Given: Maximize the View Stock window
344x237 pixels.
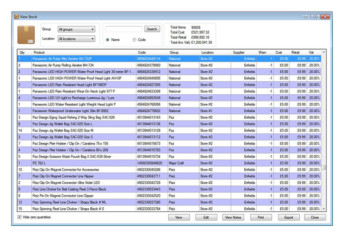Looking at the screenshot, I should [x=315, y=17].
